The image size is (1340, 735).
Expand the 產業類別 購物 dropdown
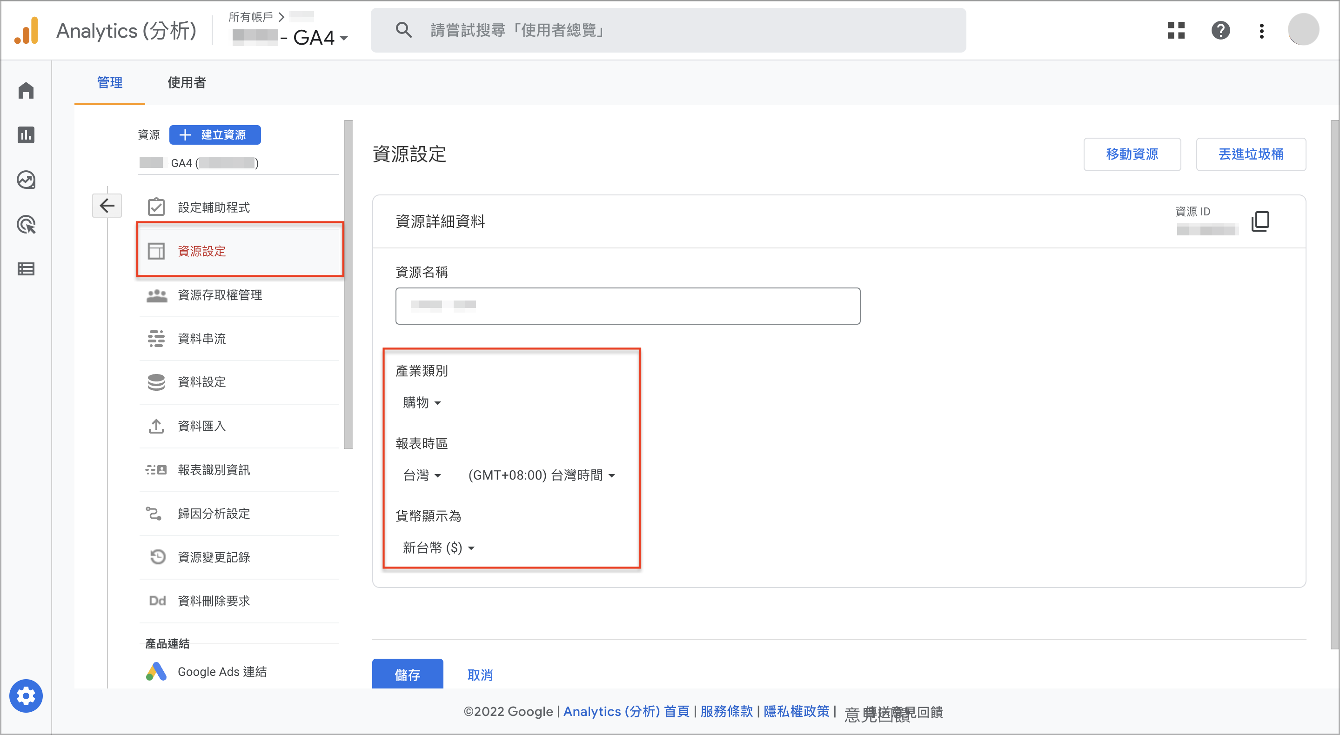coord(422,402)
